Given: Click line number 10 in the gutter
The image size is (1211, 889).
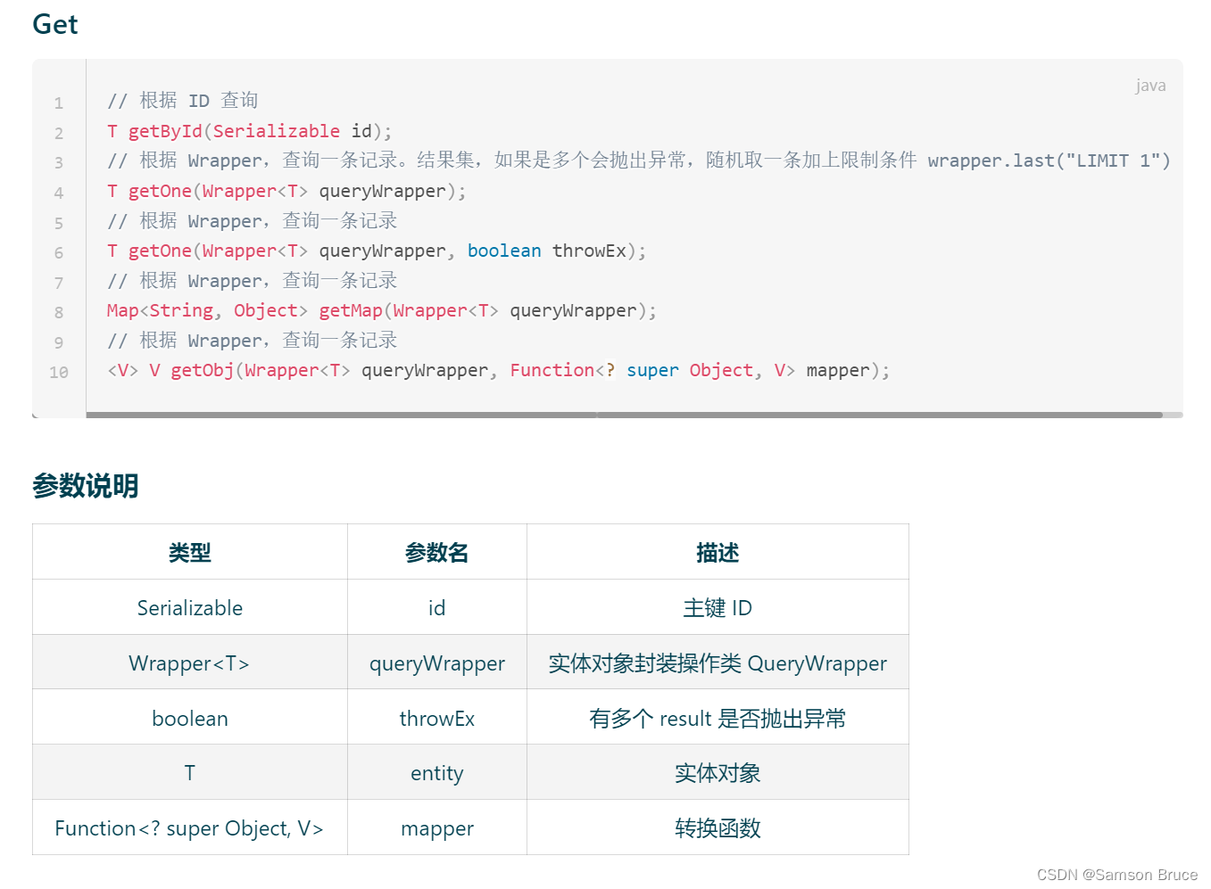Looking at the screenshot, I should (x=59, y=373).
